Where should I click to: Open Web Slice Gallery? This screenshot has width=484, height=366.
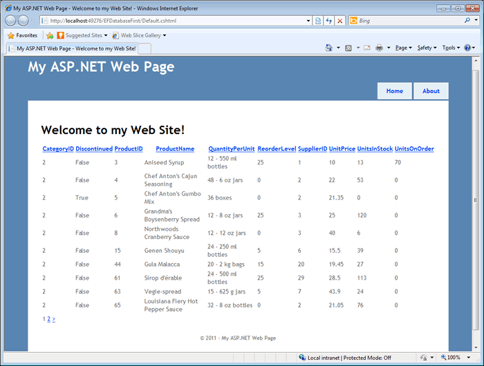click(137, 35)
